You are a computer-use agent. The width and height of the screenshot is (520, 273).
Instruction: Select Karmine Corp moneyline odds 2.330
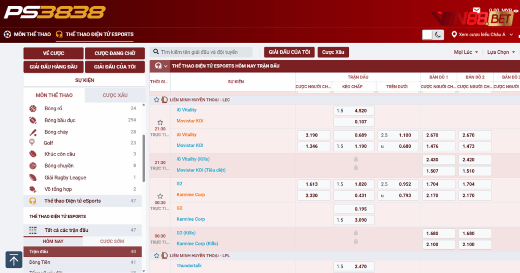point(313,195)
